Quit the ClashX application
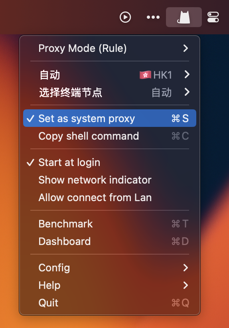229x328 pixels. [x=110, y=303]
